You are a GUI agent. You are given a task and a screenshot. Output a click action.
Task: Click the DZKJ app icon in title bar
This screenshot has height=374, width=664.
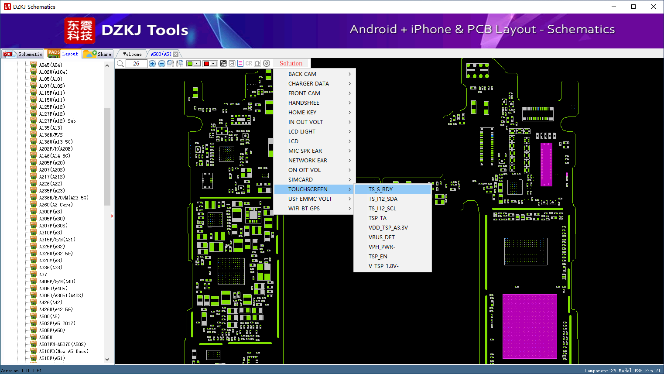(x=7, y=7)
